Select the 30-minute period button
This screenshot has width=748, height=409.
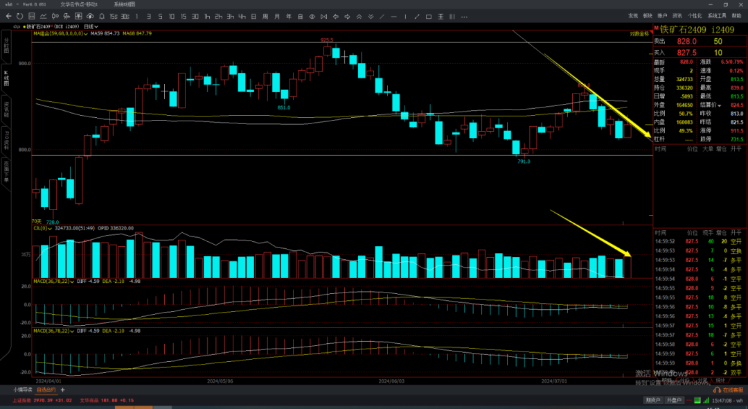coord(195,16)
